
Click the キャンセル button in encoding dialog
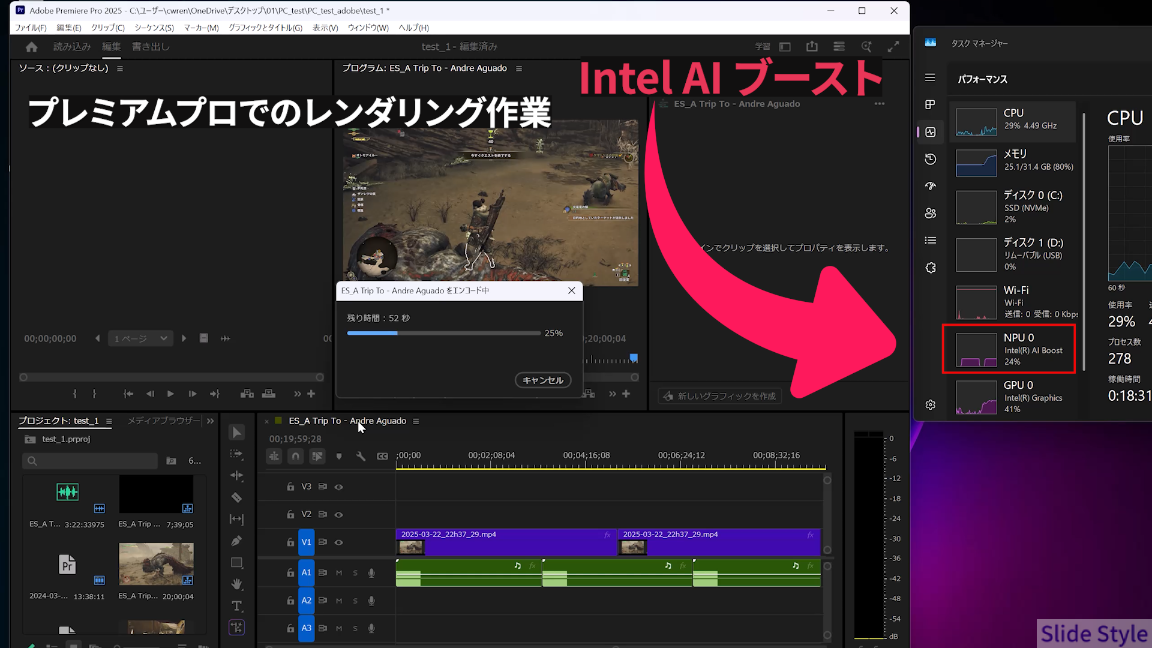tap(542, 380)
